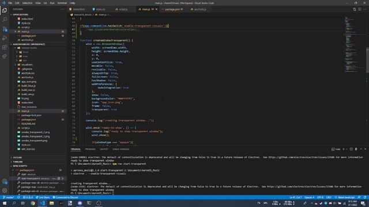The image size is (369, 207).
Task: Click the open changes icon in editor toolbar
Action: click(355, 9)
